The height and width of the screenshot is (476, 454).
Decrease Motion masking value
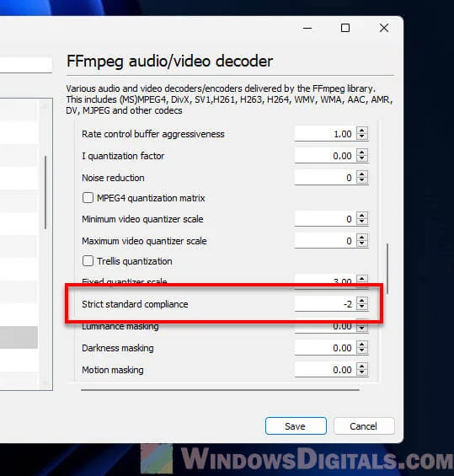[361, 372]
